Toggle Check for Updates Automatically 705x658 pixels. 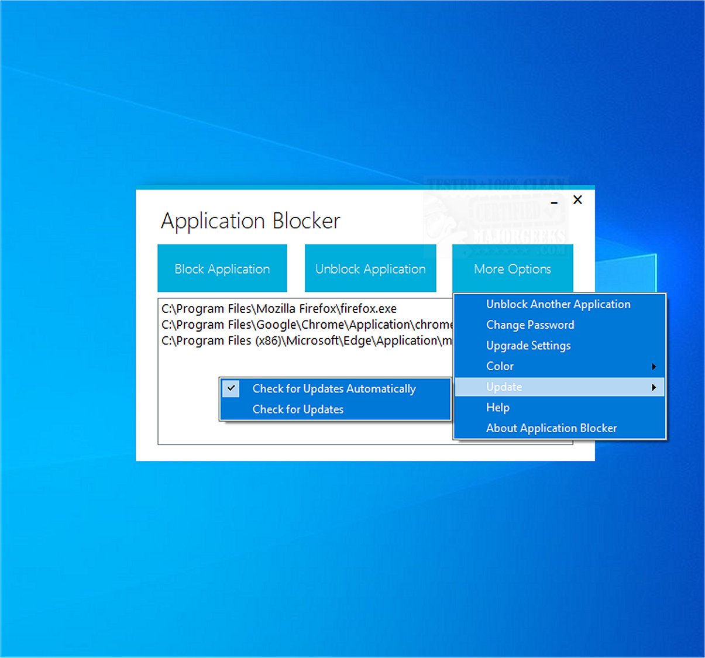tap(335, 388)
